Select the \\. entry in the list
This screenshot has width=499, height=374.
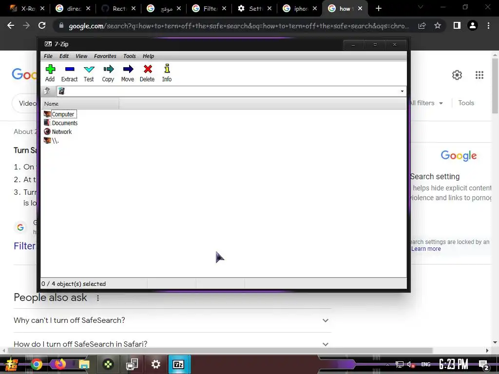[x=52, y=140]
